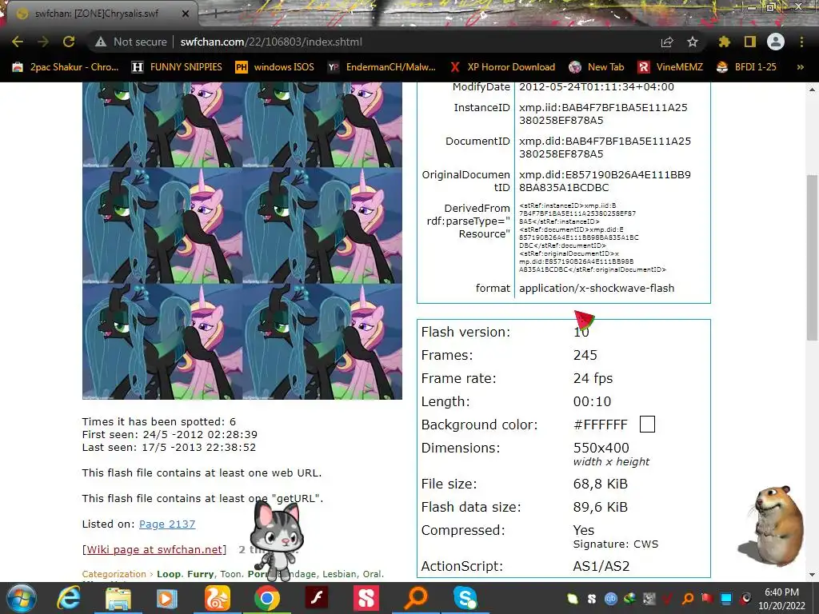This screenshot has width=819, height=614.
Task: Open UC Browser taskbar icon
Action: [217, 598]
